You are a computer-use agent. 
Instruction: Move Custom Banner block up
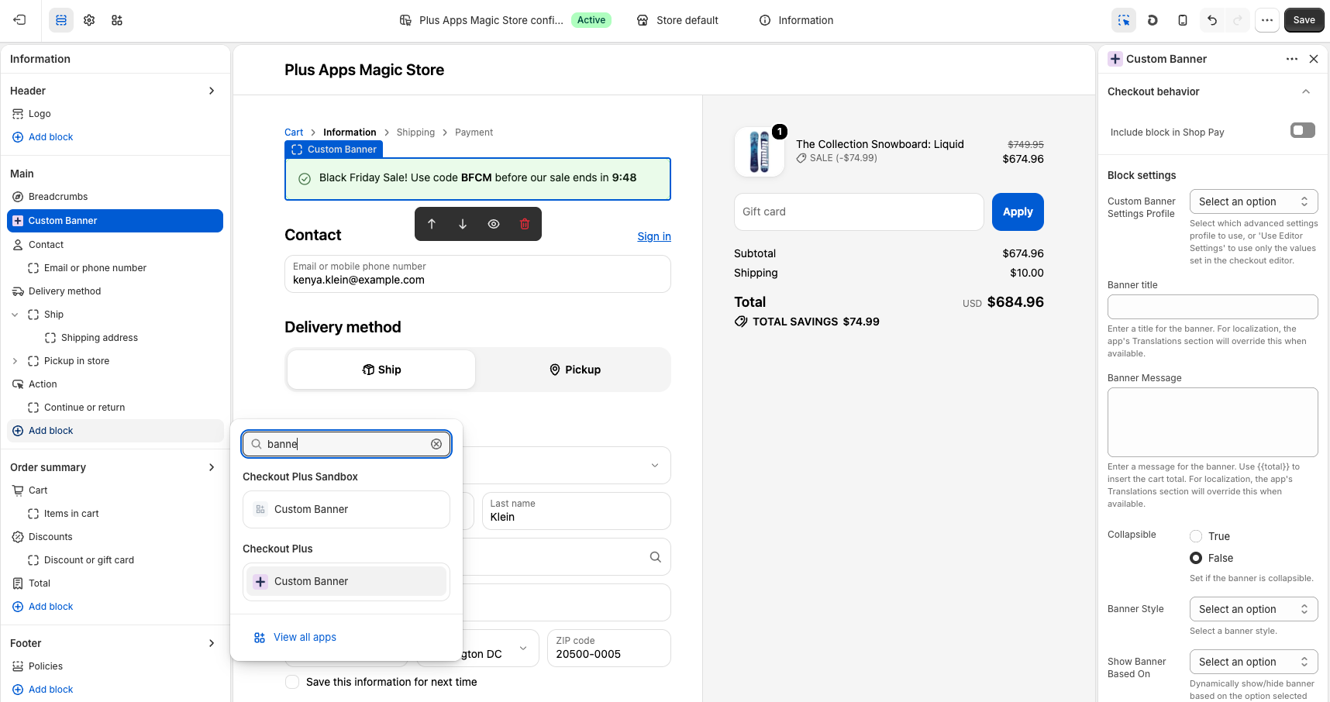click(x=432, y=224)
